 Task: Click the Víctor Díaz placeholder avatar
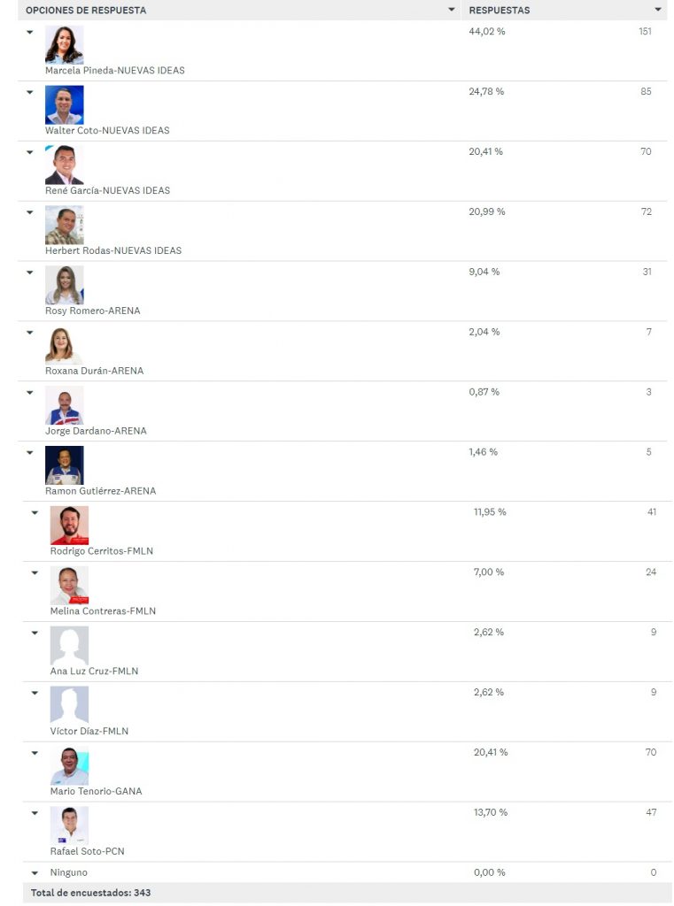69,705
